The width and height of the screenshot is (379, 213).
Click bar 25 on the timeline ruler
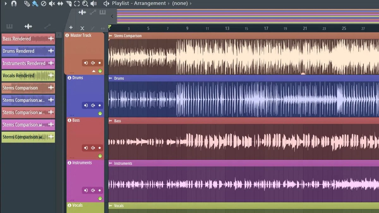point(344,28)
